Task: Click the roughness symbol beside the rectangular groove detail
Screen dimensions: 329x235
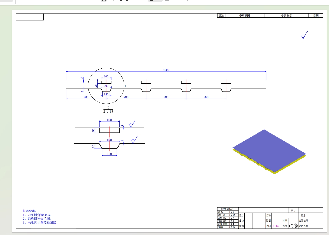Action: (132, 124)
